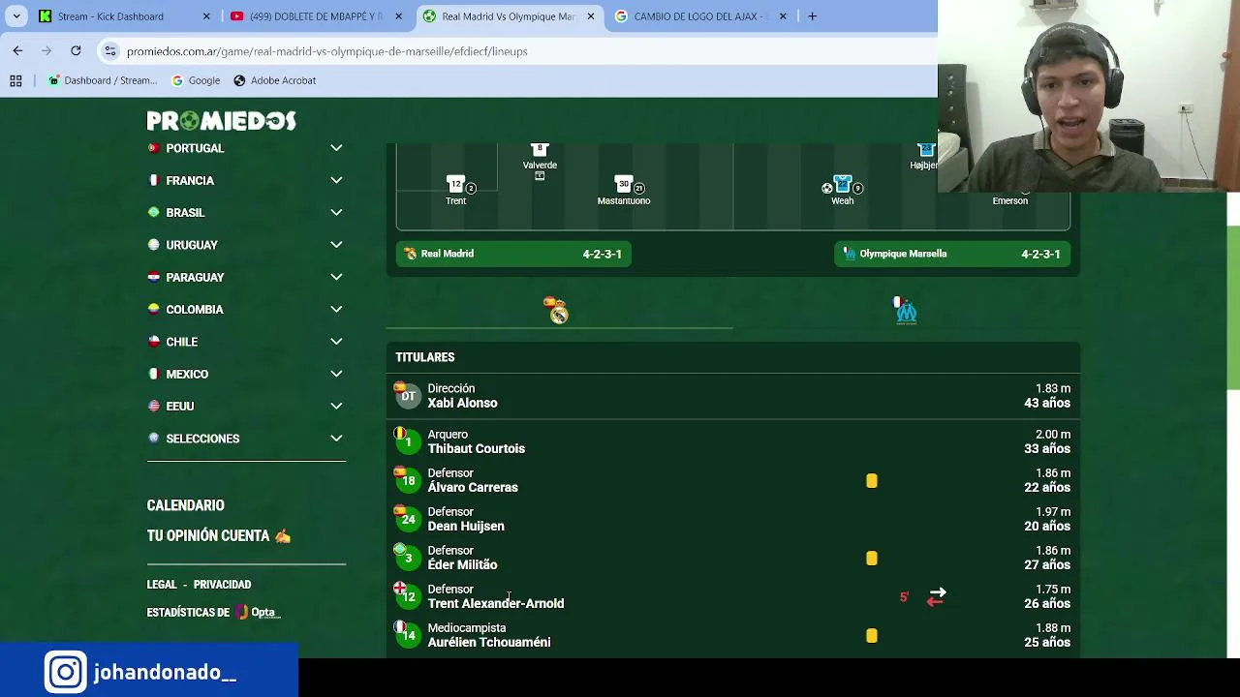Open the Chrome apps grid icon
This screenshot has width=1240, height=697.
pos(15,80)
